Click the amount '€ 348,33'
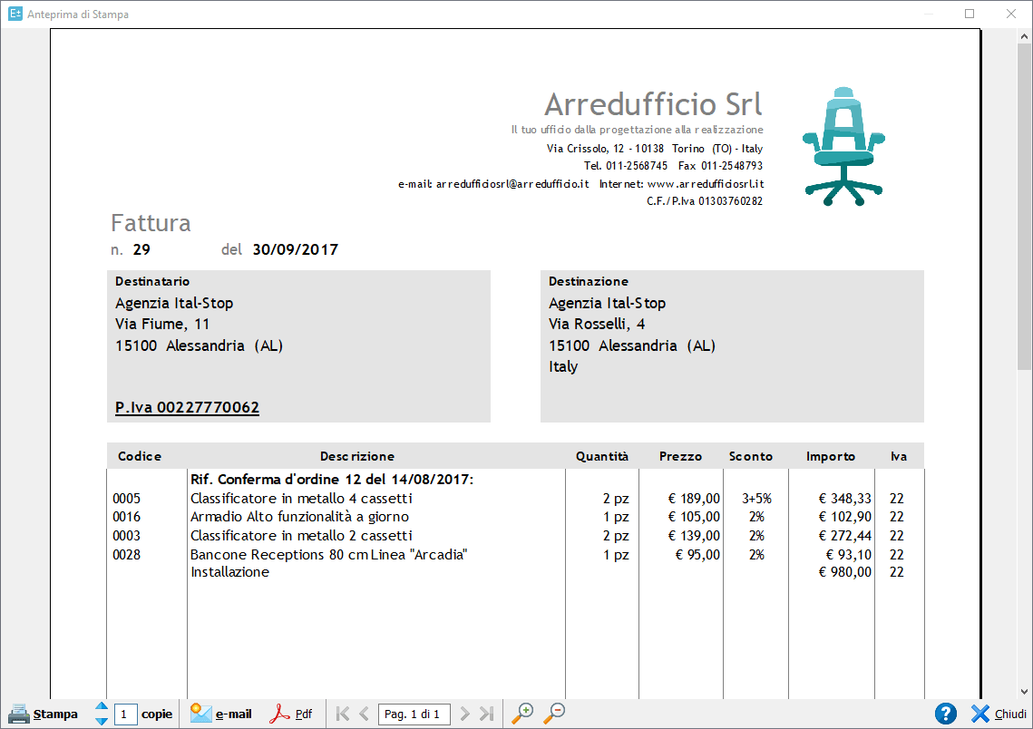 pyautogui.click(x=844, y=499)
